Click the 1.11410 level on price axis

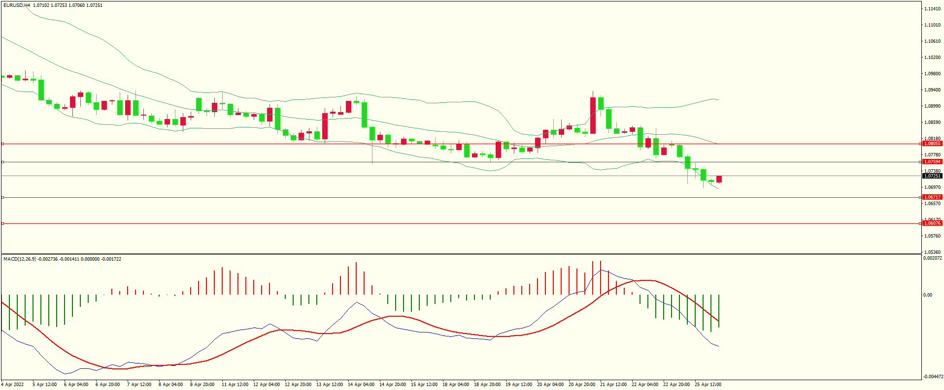coord(932,9)
